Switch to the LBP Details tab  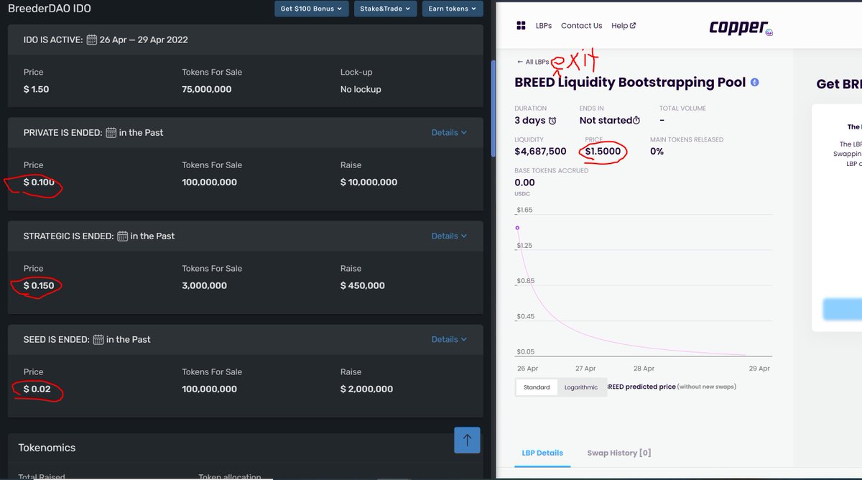pos(542,453)
